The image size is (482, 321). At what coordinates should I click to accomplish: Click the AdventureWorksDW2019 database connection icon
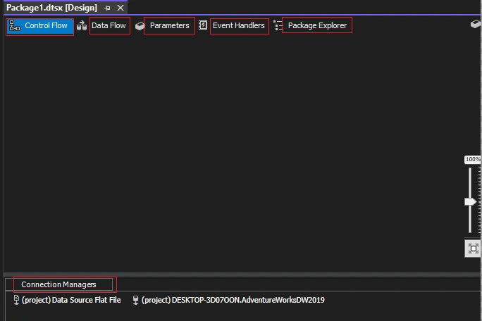coord(135,300)
